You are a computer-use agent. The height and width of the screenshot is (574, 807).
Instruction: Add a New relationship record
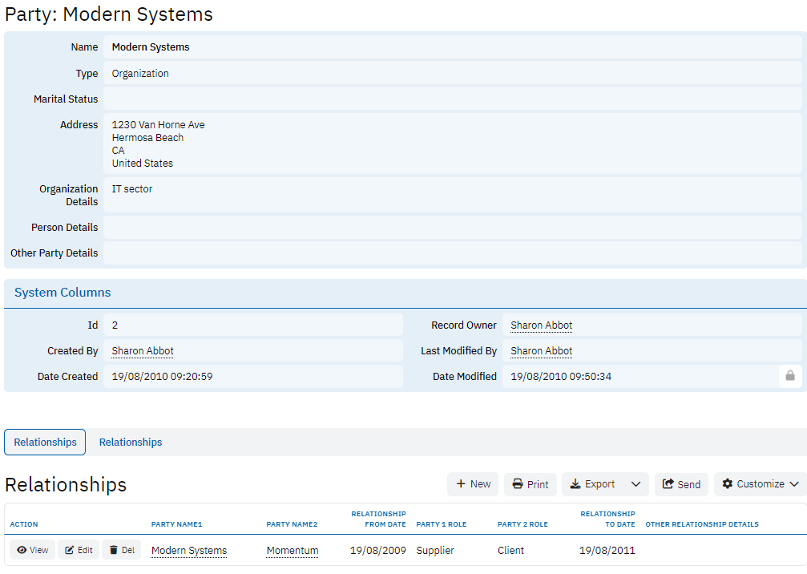pyautogui.click(x=473, y=484)
